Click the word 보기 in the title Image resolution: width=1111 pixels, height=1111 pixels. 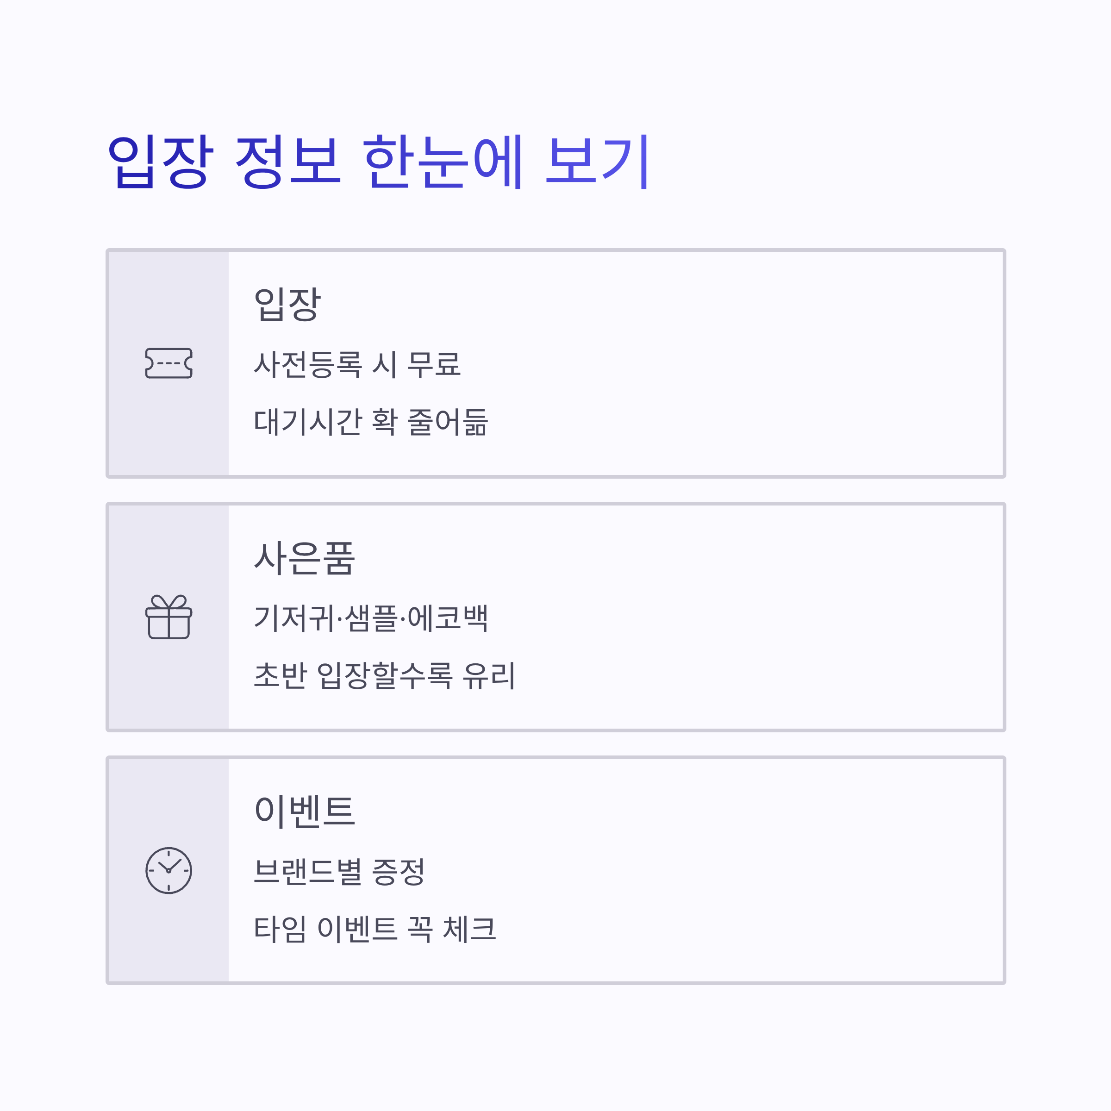(x=598, y=162)
